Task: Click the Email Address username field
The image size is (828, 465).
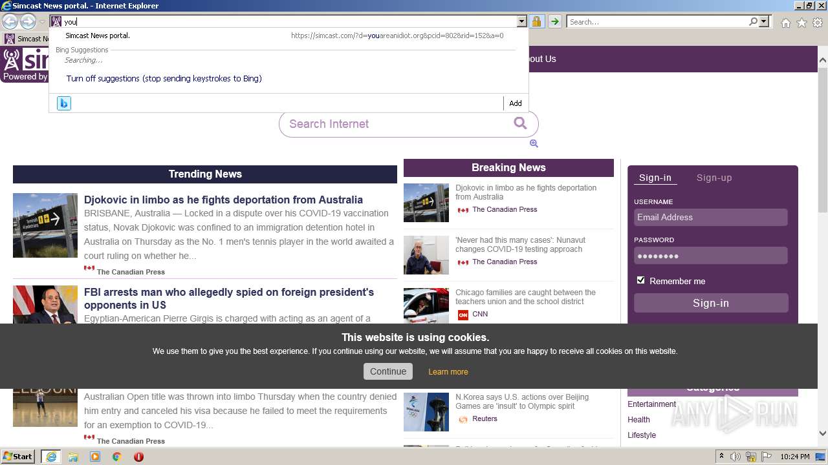Action: tap(710, 218)
